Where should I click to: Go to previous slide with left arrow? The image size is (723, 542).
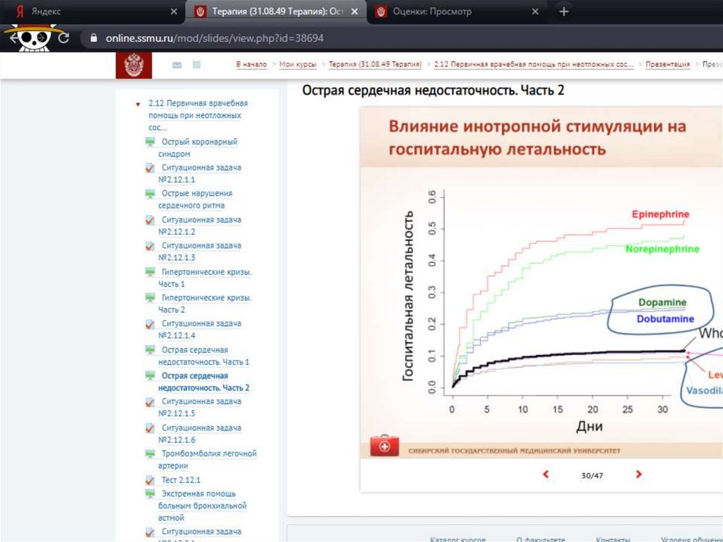546,474
